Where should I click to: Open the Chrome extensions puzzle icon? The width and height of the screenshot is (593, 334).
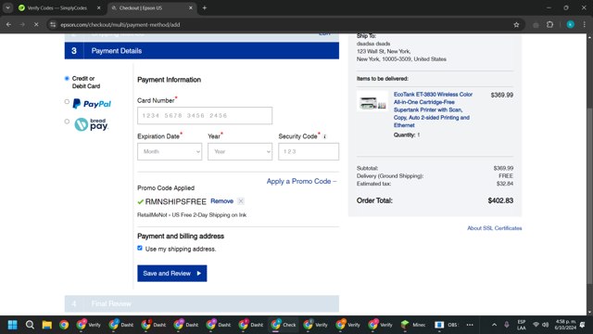[x=549, y=25]
